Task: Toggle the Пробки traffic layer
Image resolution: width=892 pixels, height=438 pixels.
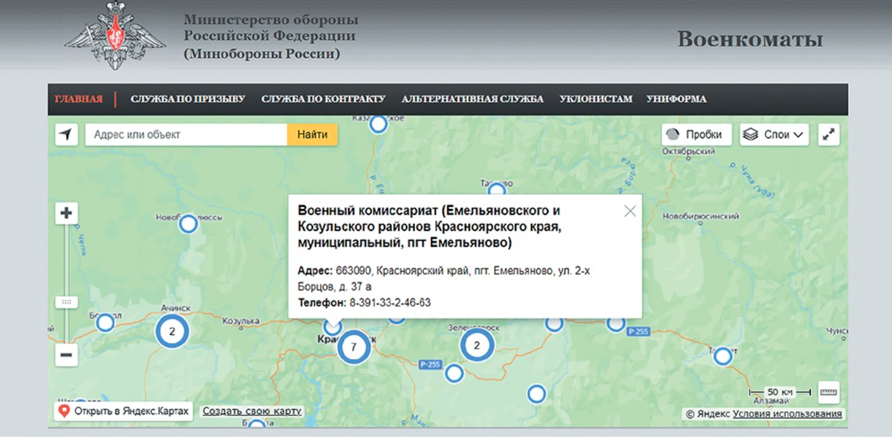Action: [697, 135]
